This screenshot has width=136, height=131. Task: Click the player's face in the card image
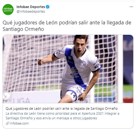80,46
